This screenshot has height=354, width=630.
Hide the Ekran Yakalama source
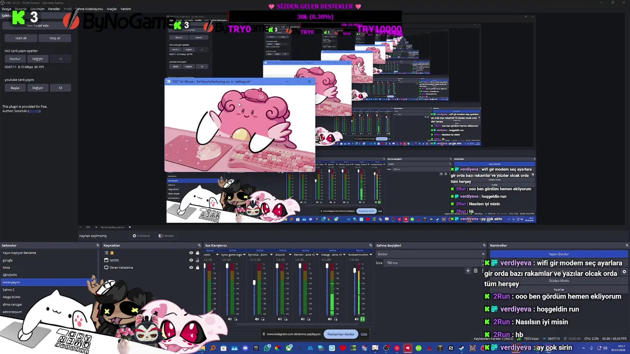coord(191,267)
